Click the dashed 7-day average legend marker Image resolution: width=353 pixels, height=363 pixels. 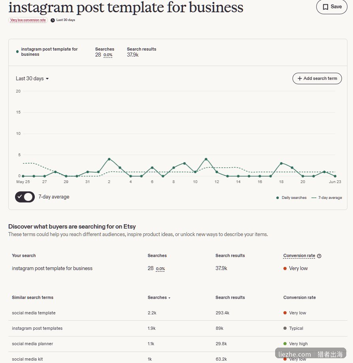pos(314,198)
